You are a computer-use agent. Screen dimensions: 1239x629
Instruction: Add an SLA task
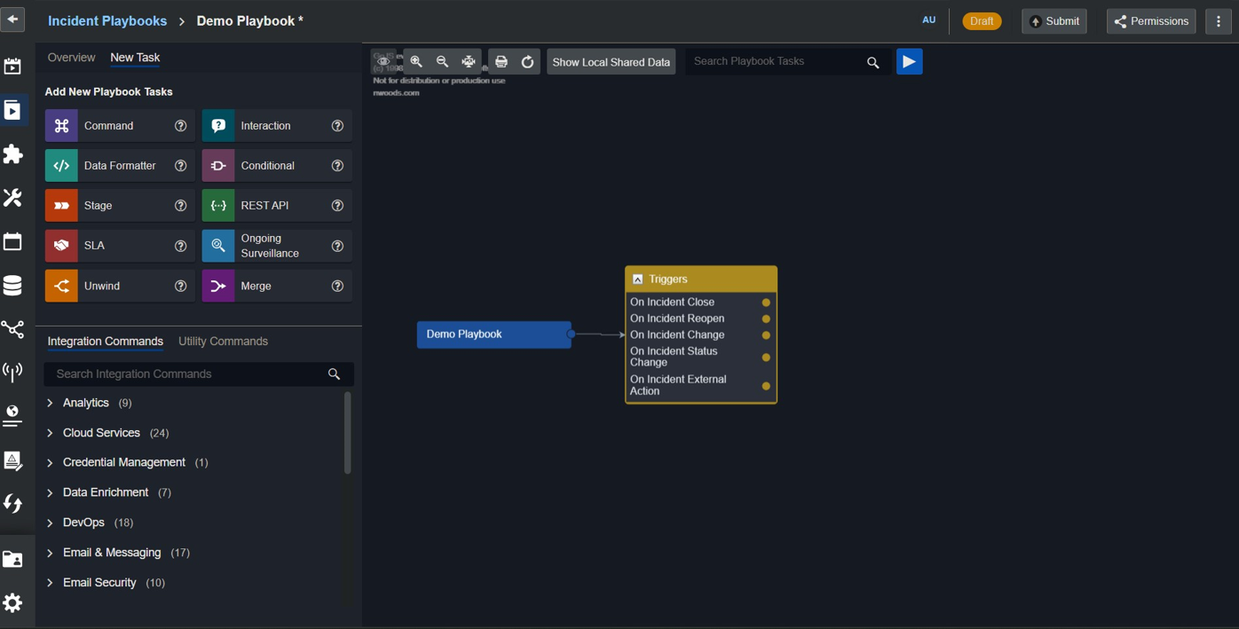tap(120, 246)
